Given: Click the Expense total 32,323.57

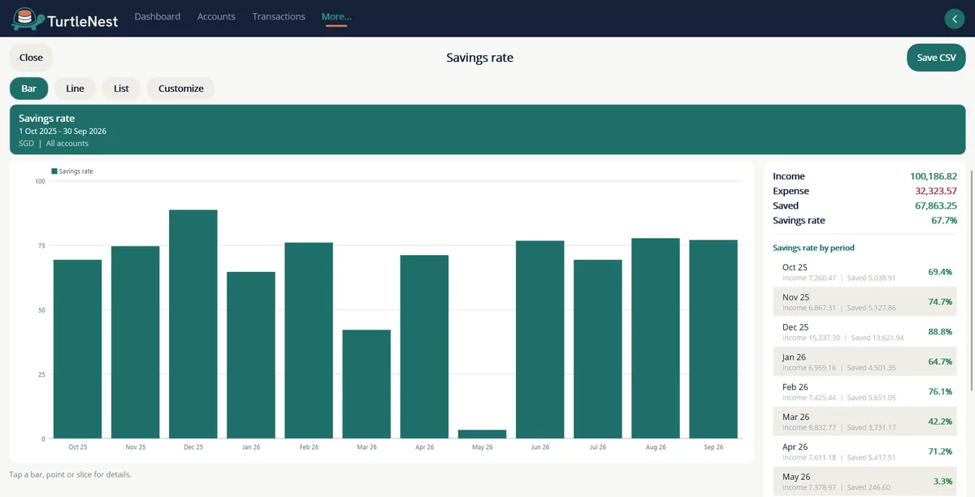Looking at the screenshot, I should (x=936, y=191).
